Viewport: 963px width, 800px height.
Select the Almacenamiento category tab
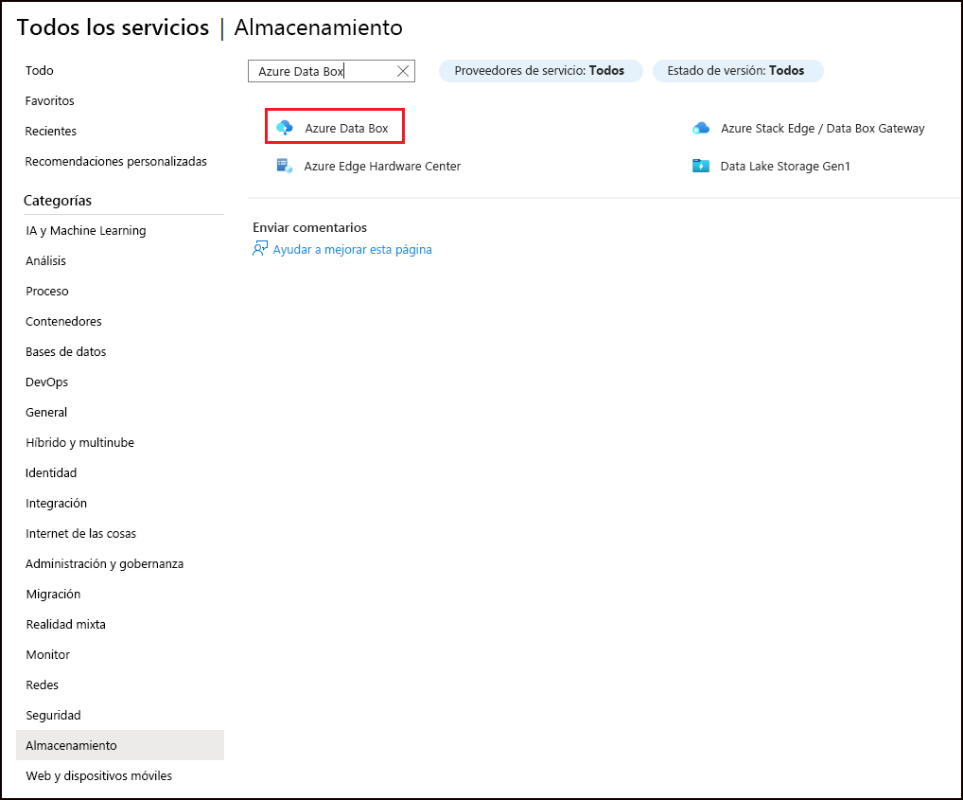tap(70, 745)
